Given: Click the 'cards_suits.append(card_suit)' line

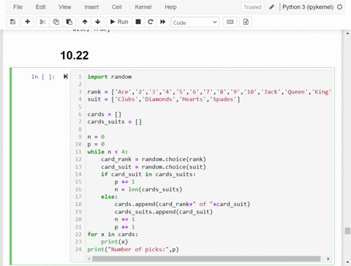Looking at the screenshot, I should (164, 212).
